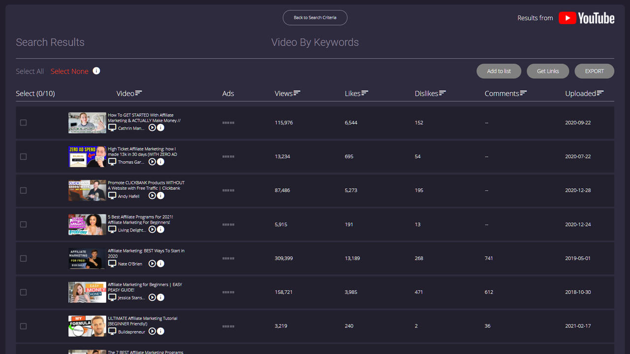630x354 pixels.
Task: Sort results by Views column
Action: [x=287, y=93]
